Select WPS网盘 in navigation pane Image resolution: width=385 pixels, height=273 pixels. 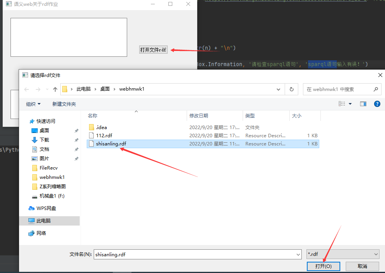tap(46, 208)
